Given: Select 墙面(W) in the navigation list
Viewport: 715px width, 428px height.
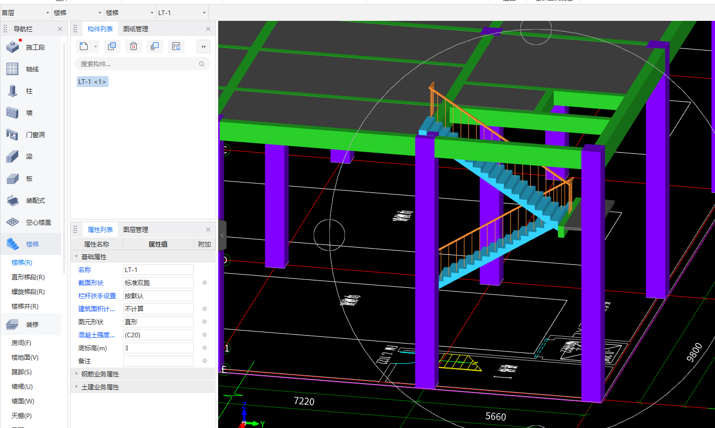Looking at the screenshot, I should pyautogui.click(x=23, y=401).
